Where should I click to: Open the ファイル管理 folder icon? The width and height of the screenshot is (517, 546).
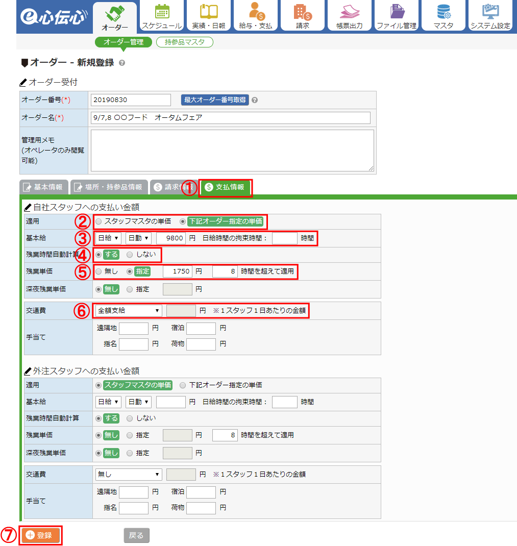tap(397, 16)
